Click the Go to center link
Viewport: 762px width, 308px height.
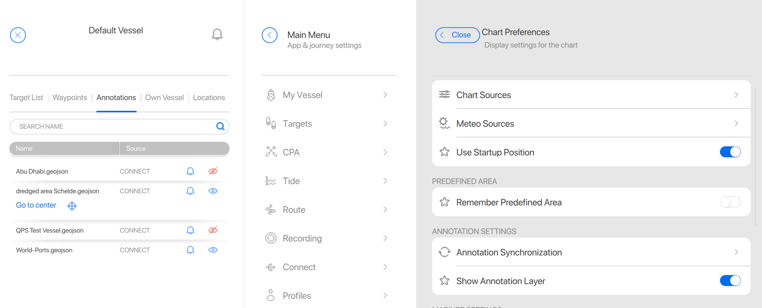[36, 205]
